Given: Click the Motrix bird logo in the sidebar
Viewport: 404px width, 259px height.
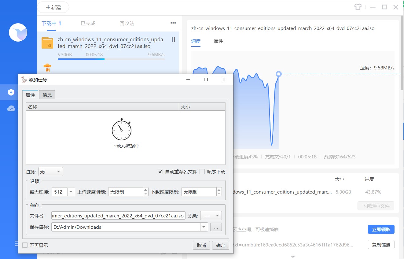Looking at the screenshot, I should (x=18, y=32).
